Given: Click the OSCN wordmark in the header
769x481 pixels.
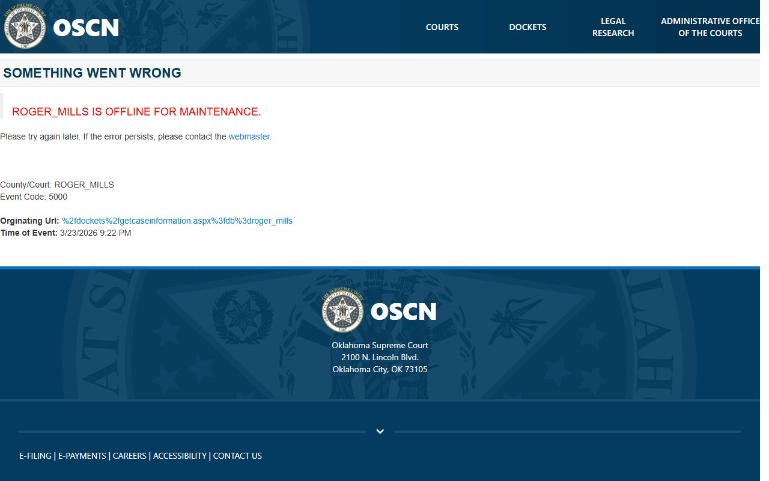Looking at the screenshot, I should (86, 28).
